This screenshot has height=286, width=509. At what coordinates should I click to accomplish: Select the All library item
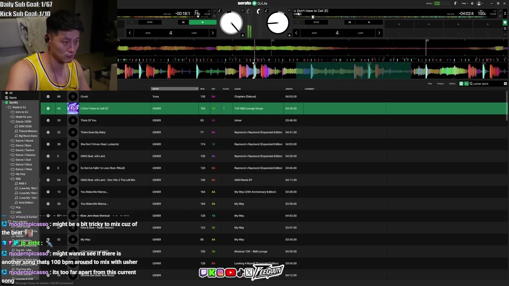(x=11, y=93)
